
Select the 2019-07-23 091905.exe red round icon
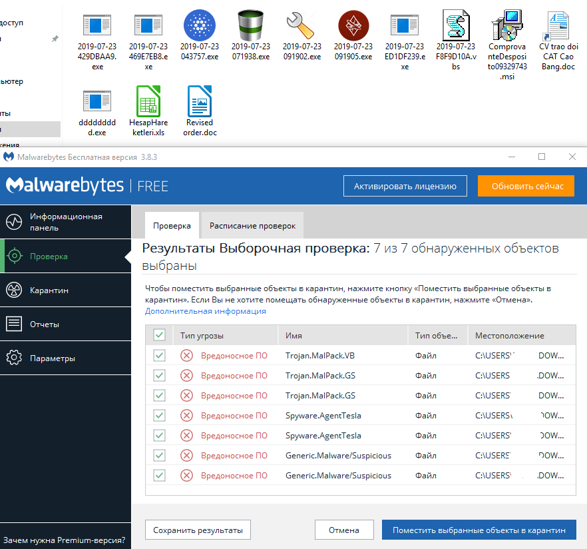[x=353, y=25]
